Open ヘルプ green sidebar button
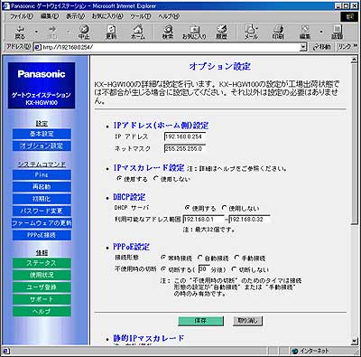Screen dimensions: 361x357 42,311
